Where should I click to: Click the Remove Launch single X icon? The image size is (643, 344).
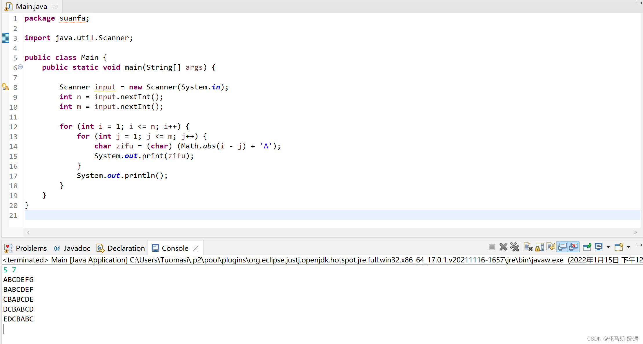tap(503, 247)
